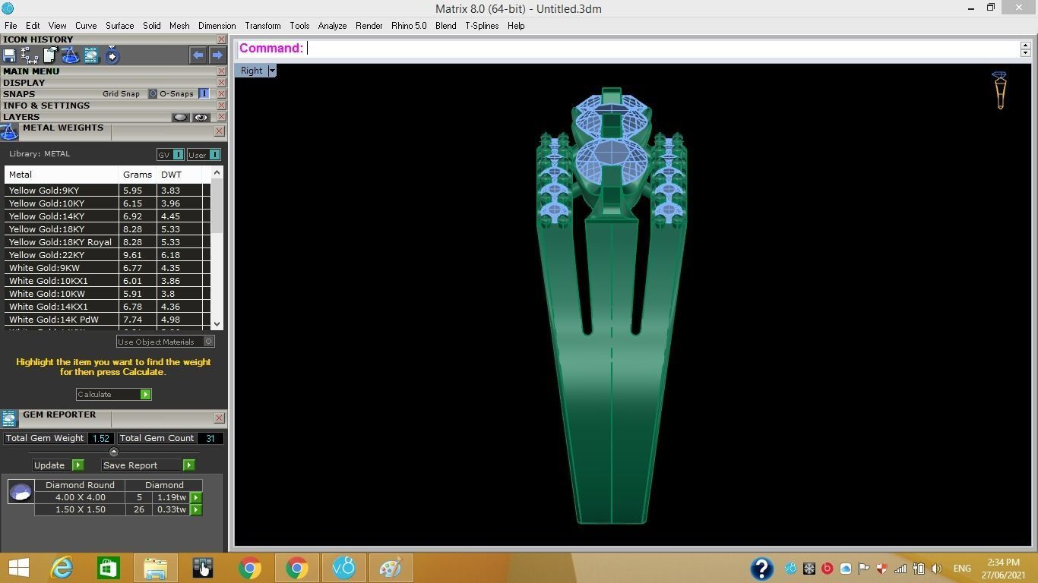
Task: Click the Save Report button
Action: [x=148, y=465]
